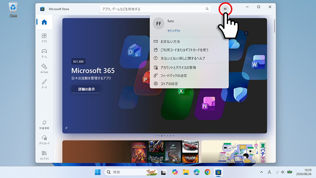Click the IME A input indicator
316x178 pixels.
click(x=269, y=172)
